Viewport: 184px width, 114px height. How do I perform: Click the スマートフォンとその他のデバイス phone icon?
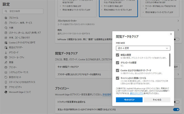click(x=6, y=82)
